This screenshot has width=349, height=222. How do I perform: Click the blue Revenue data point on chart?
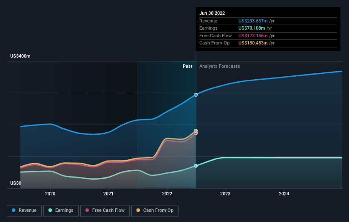coord(196,95)
